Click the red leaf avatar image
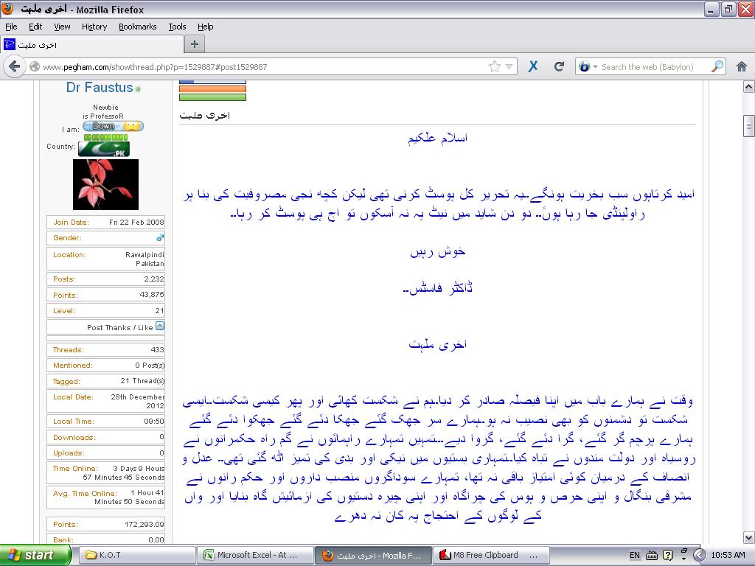This screenshot has height=566, width=755. coord(105,184)
